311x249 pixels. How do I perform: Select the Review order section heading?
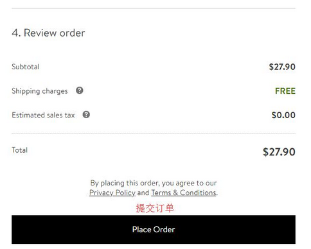[x=48, y=33]
